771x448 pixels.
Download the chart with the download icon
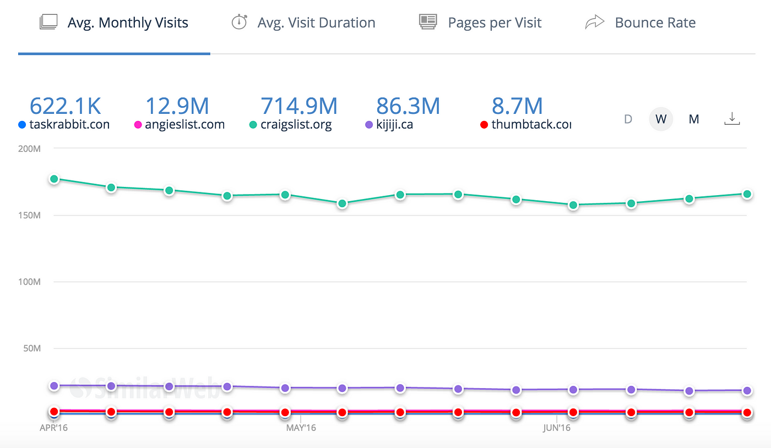click(x=732, y=119)
